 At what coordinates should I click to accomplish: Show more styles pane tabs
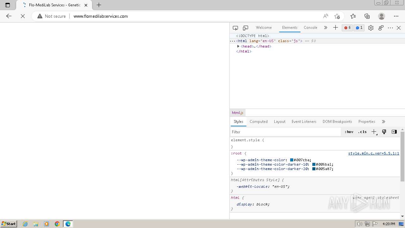click(x=383, y=122)
